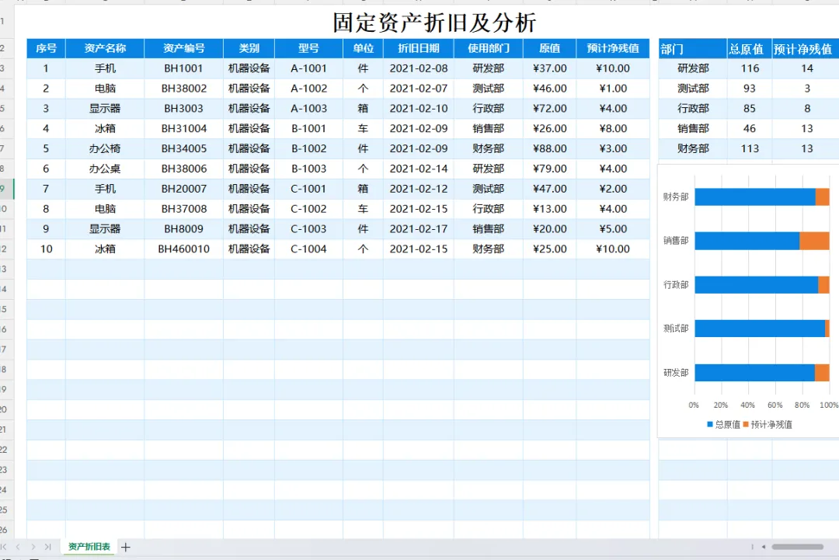Click horizontal scrollbar thumb at bottom
839x560 pixels.
[797, 547]
